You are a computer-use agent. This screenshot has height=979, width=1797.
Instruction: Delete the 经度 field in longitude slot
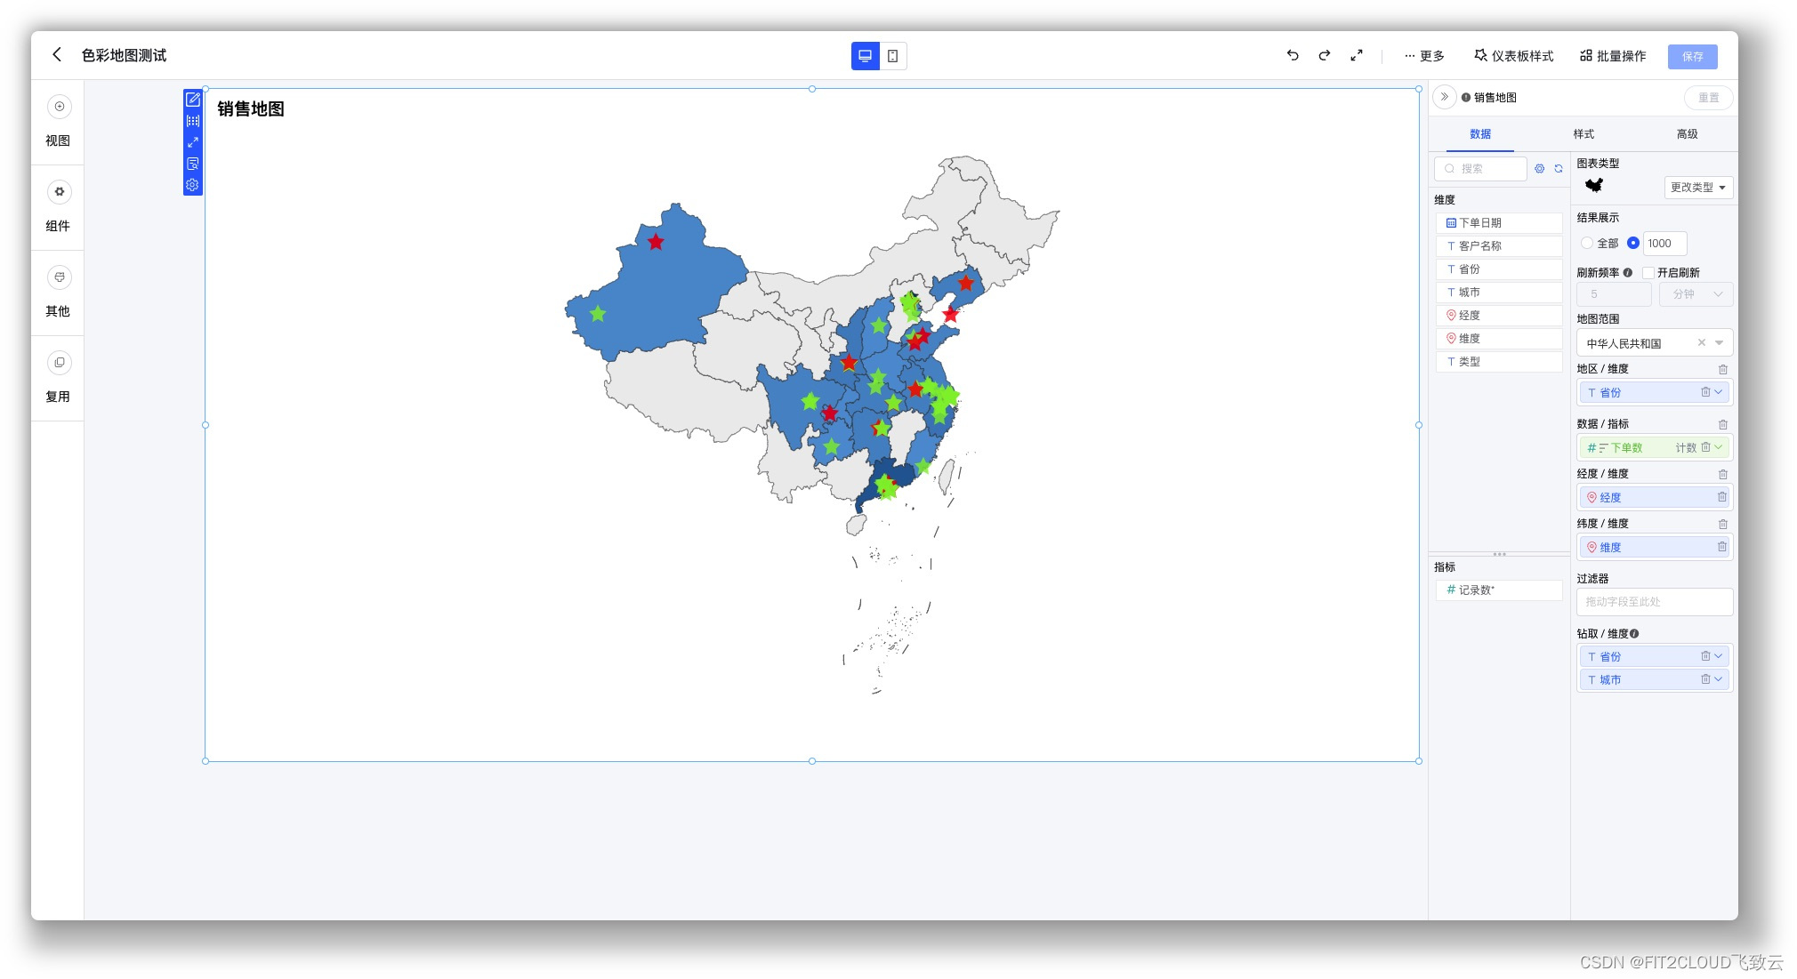pos(1721,497)
